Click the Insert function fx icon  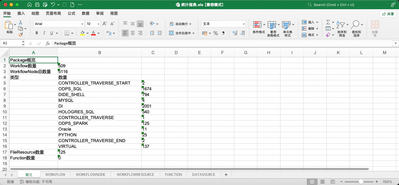(48, 43)
